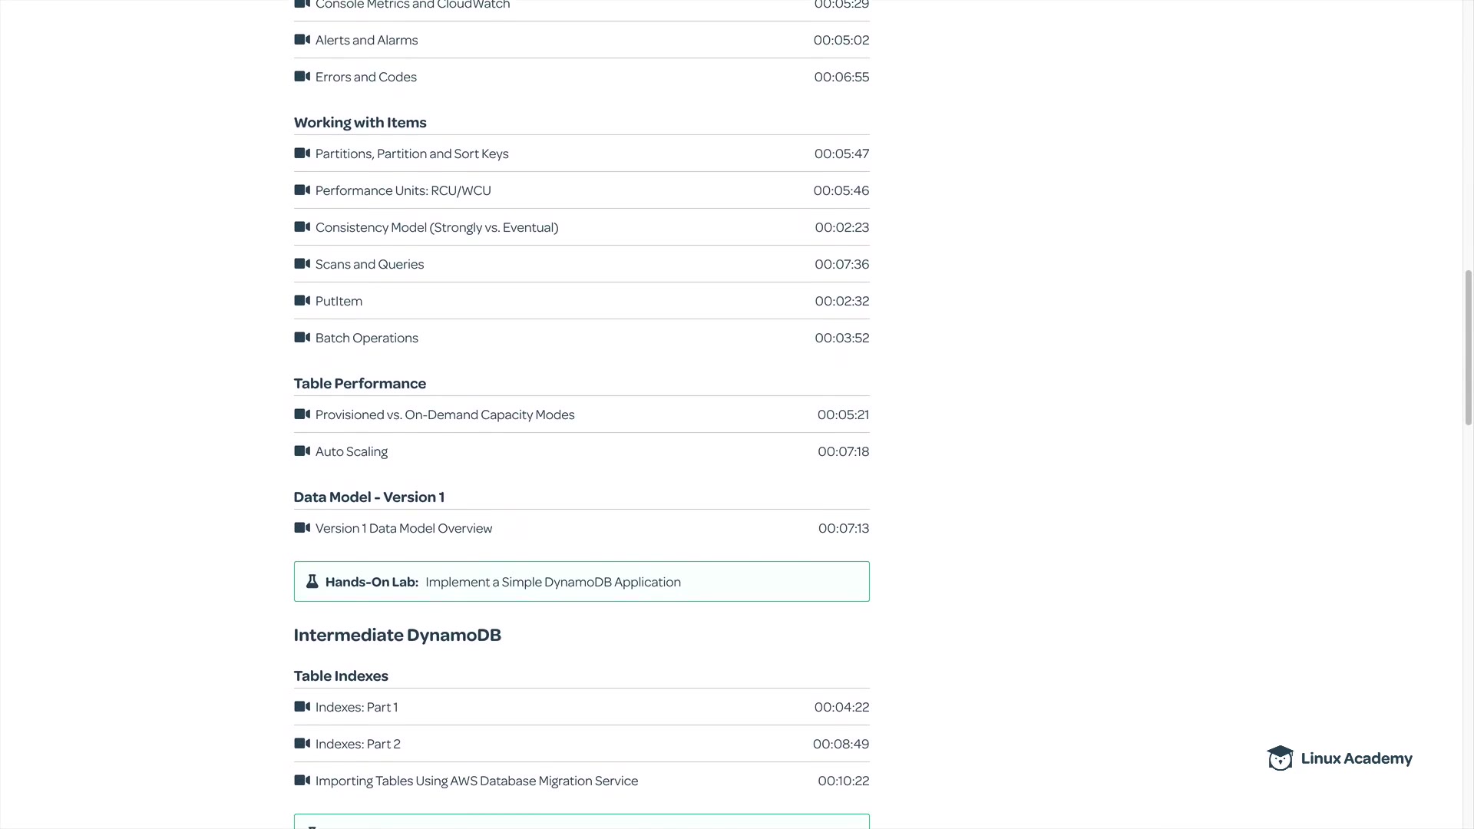This screenshot has width=1474, height=829.
Task: Click video icon beside Indexes: Part 2
Action: pos(302,744)
